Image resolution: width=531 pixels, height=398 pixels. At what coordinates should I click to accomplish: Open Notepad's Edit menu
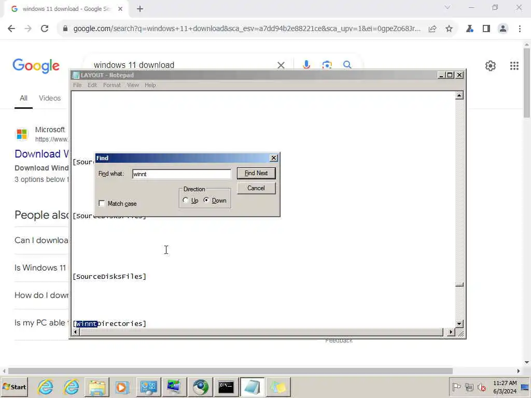coord(92,86)
